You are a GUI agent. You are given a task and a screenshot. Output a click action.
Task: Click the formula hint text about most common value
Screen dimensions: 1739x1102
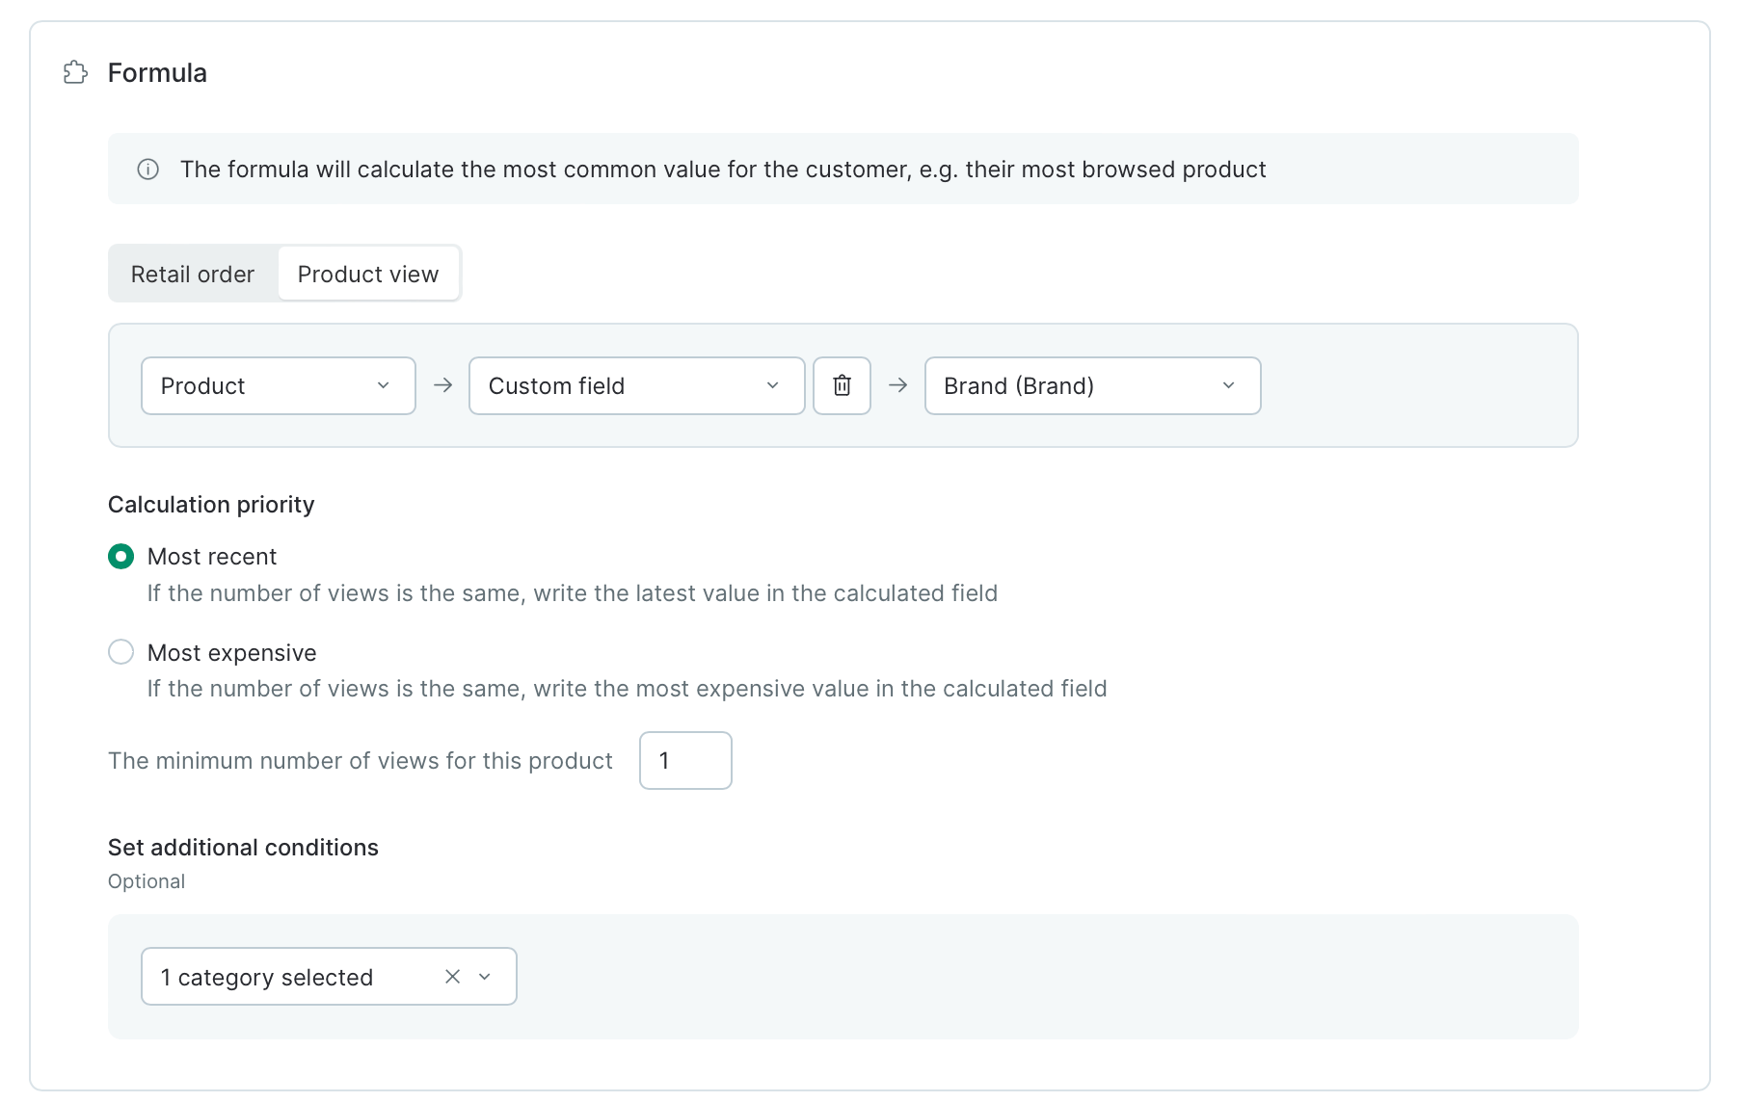coord(723,170)
